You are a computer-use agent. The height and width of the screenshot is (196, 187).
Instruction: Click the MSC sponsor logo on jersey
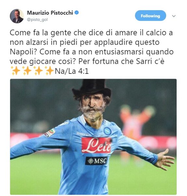point(96,161)
